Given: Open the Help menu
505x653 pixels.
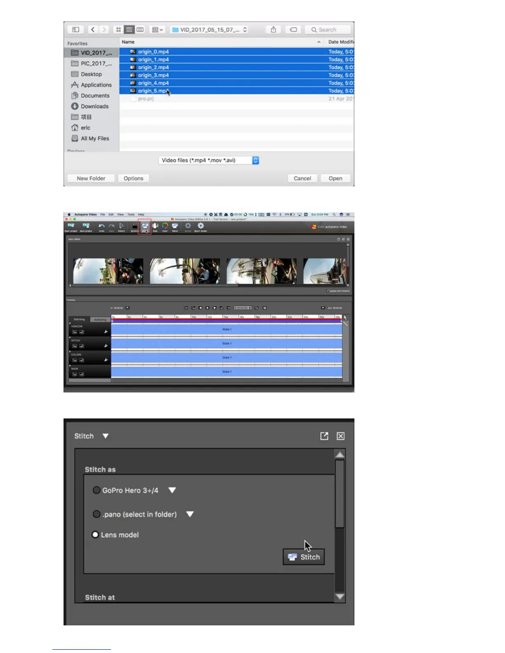Looking at the screenshot, I should coord(141,214).
